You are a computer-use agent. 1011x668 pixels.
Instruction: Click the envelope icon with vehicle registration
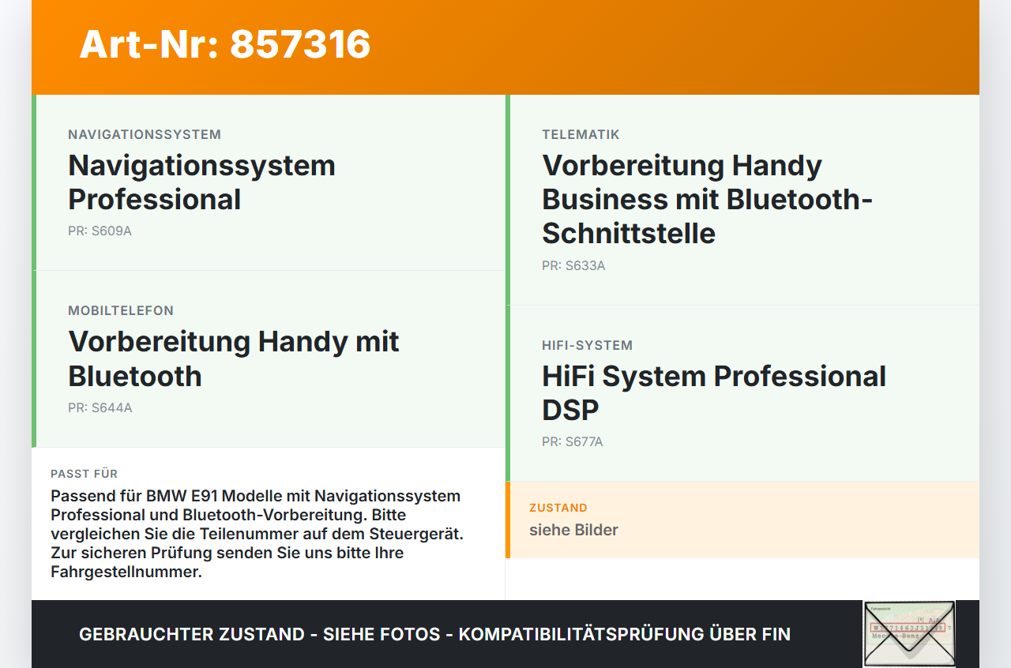(909, 634)
